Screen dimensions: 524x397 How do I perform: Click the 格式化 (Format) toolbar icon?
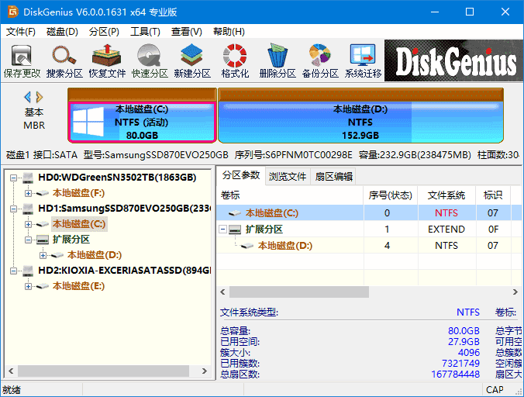pyautogui.click(x=234, y=60)
